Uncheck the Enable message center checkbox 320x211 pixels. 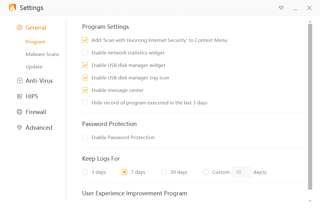85,90
